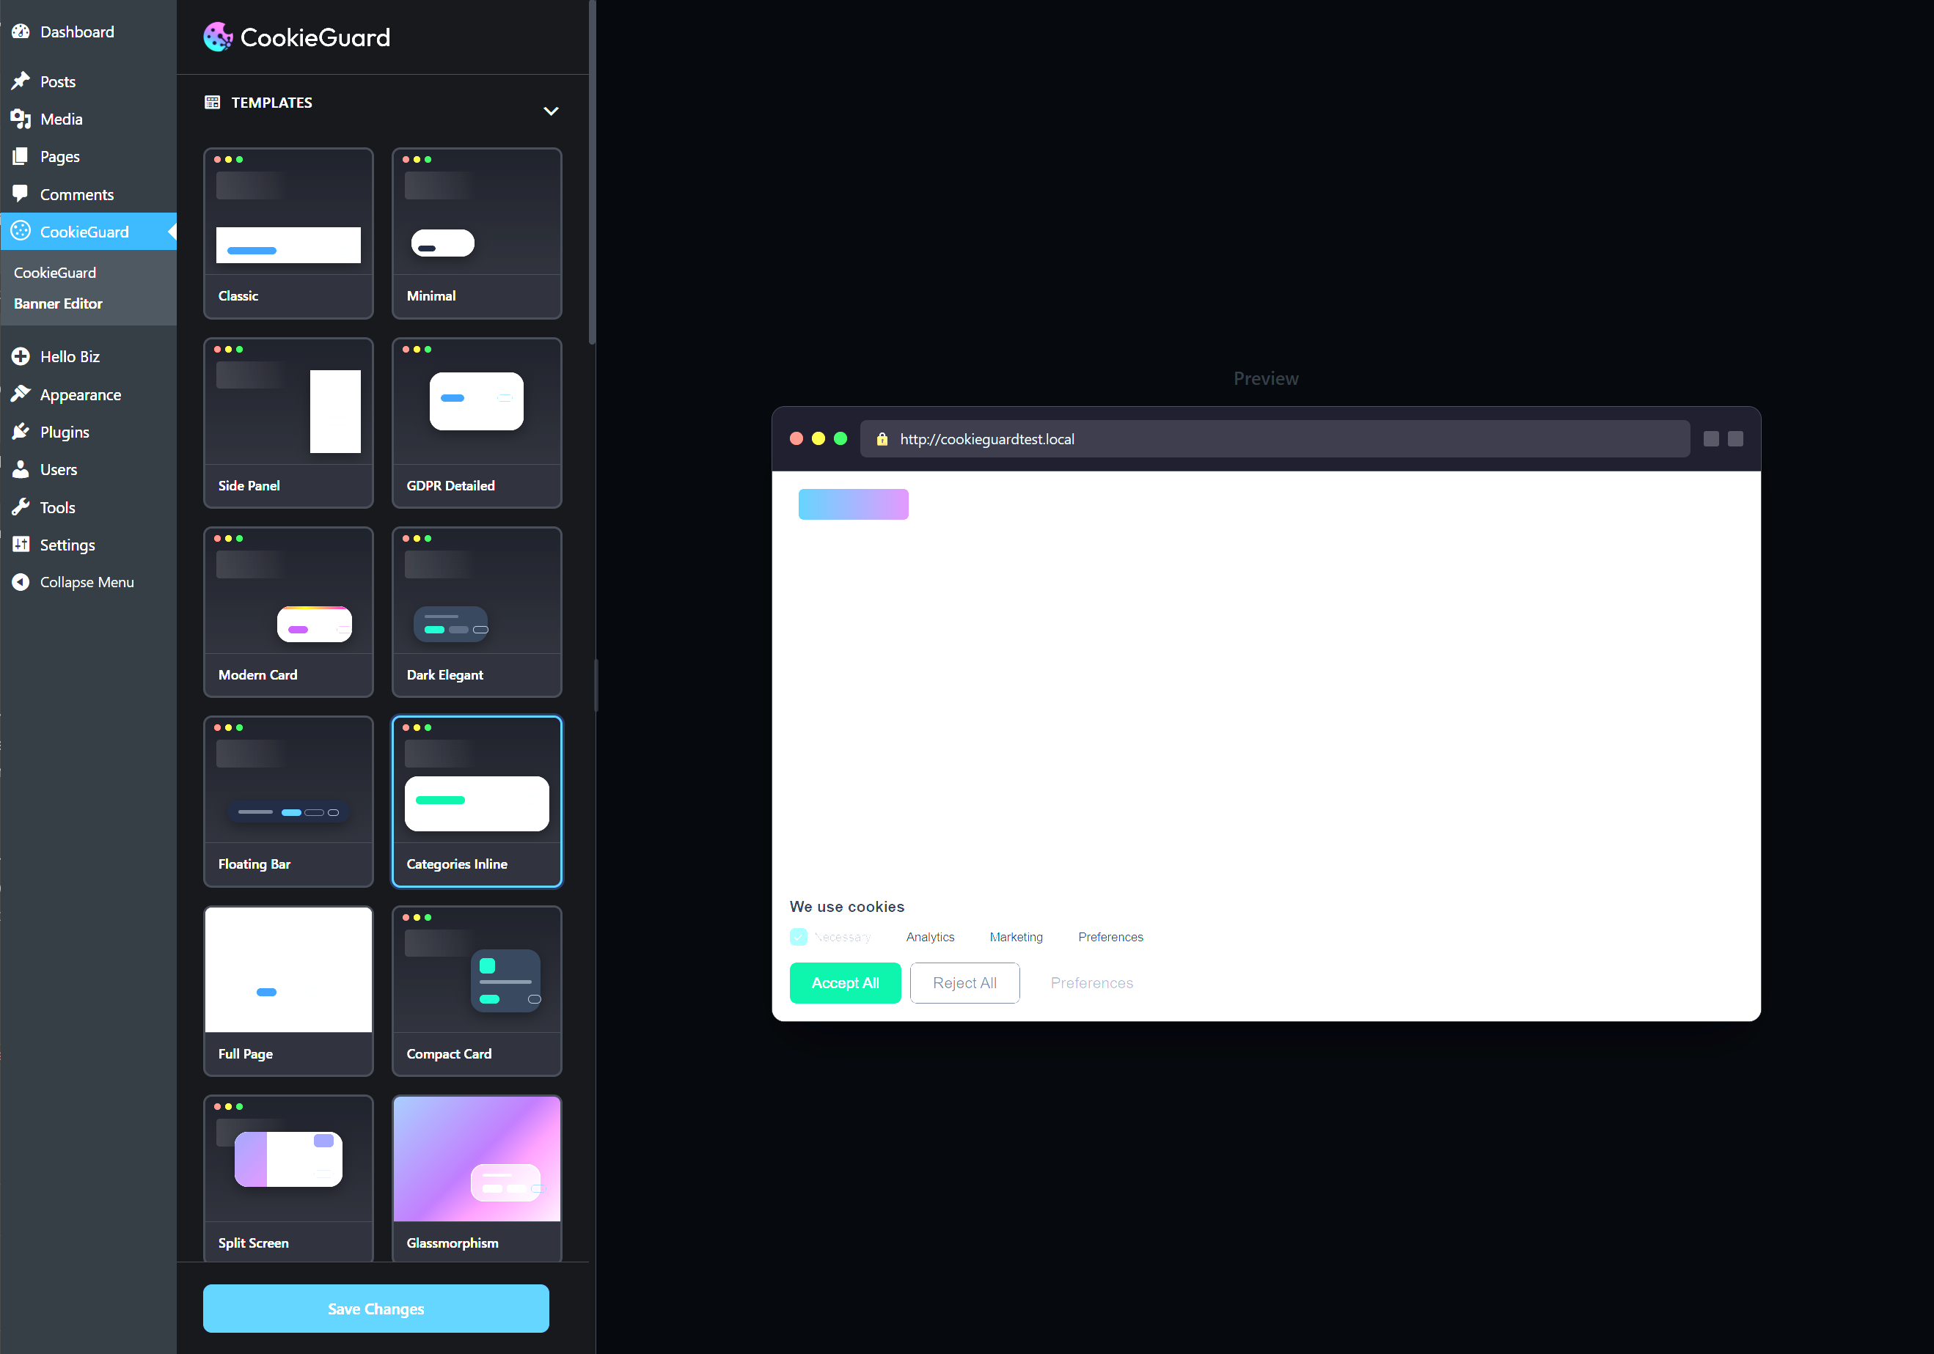Viewport: 1934px width, 1354px height.
Task: Enable the Analytics cookie category
Action: [x=930, y=936]
